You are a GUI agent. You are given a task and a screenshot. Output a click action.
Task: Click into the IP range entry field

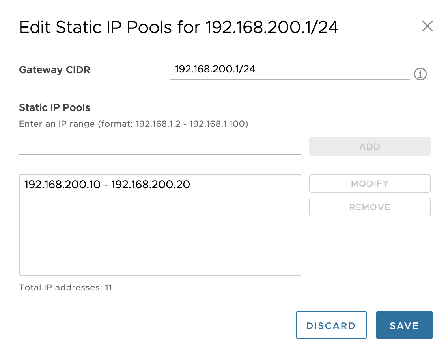coord(160,146)
